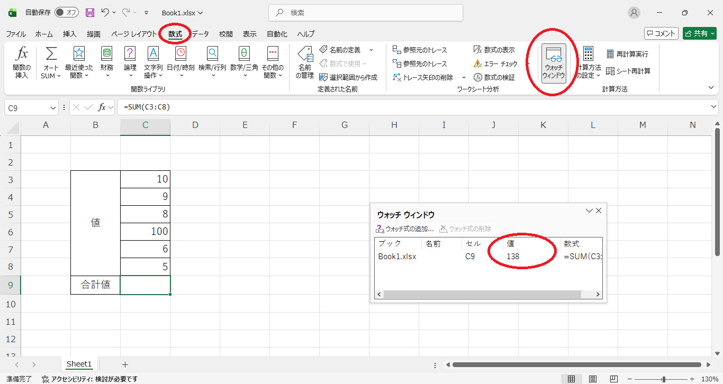Open the Share (共有) dropdown

pos(699,33)
